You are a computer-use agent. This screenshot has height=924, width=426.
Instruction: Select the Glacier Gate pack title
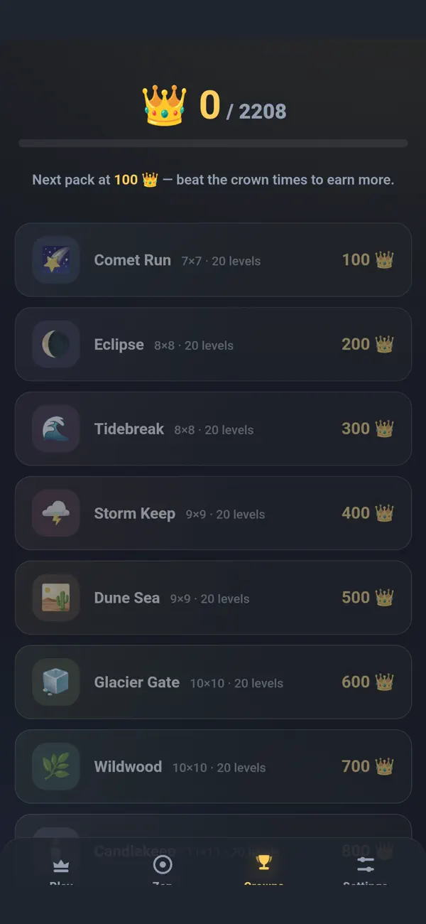point(137,682)
